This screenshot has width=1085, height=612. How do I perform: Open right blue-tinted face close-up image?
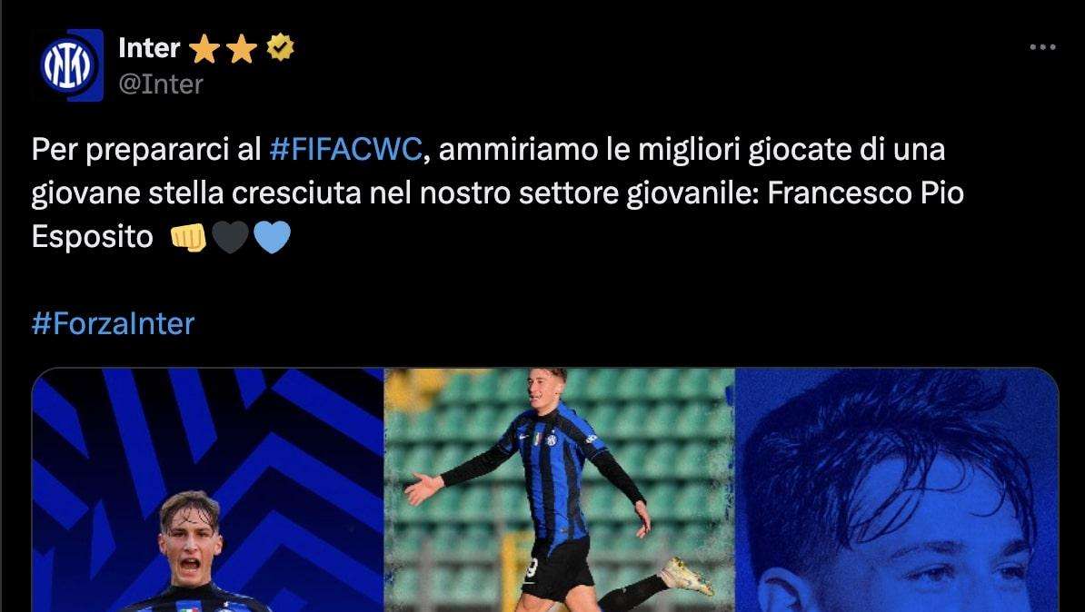coord(897,489)
